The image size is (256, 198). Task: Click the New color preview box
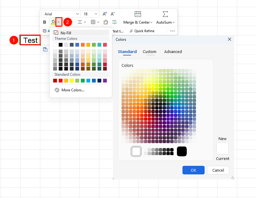[222, 148]
